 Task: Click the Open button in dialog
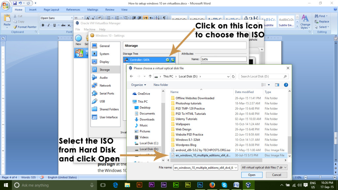[252, 175]
